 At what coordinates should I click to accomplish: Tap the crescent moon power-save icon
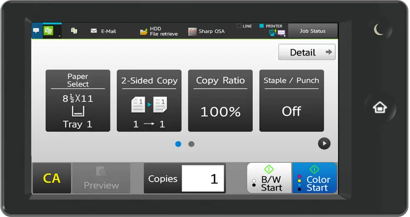(x=379, y=29)
